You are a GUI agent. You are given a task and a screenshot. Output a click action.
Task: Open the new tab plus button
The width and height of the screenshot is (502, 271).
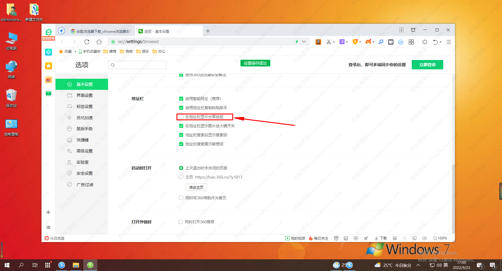click(x=208, y=31)
